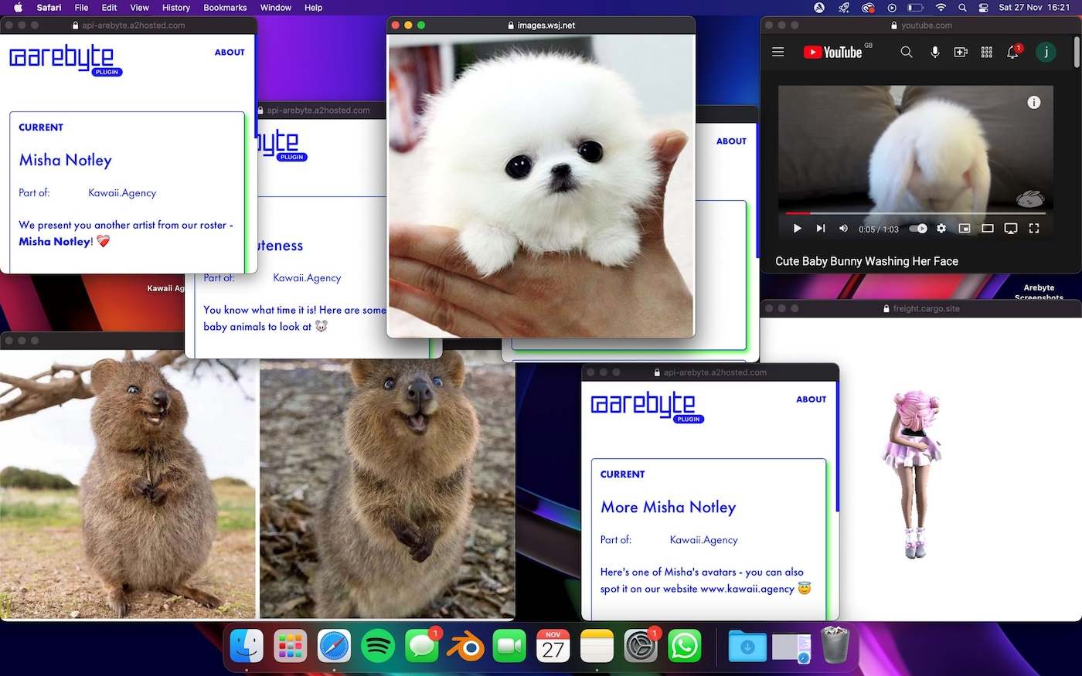1082x676 pixels.
Task: Open the YouTube account avatar menu
Action: [x=1046, y=52]
